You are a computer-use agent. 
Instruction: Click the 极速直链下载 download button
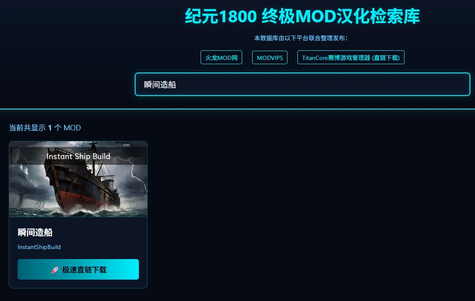(x=78, y=269)
